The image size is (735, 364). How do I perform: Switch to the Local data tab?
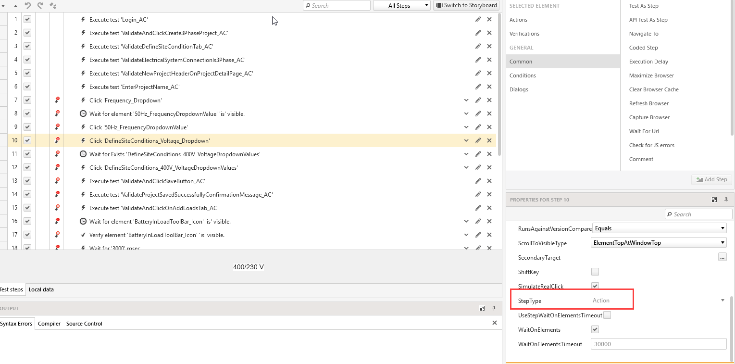pos(41,289)
